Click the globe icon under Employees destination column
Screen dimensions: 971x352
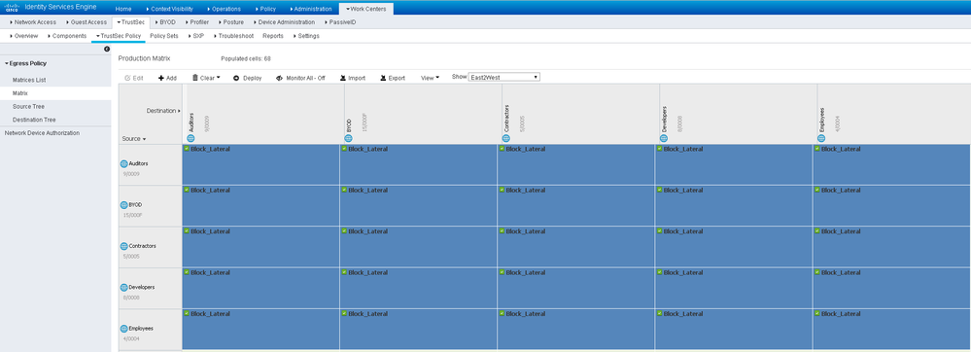coord(821,138)
